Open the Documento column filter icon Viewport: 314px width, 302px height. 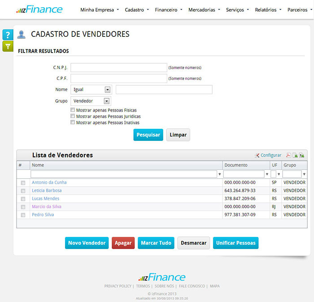coord(267,174)
